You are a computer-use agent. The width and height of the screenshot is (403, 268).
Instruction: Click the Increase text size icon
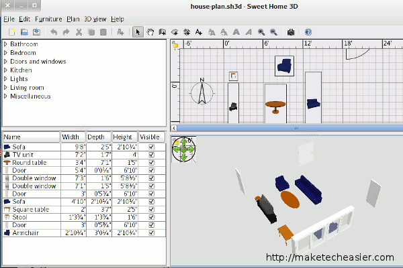tap(212, 32)
